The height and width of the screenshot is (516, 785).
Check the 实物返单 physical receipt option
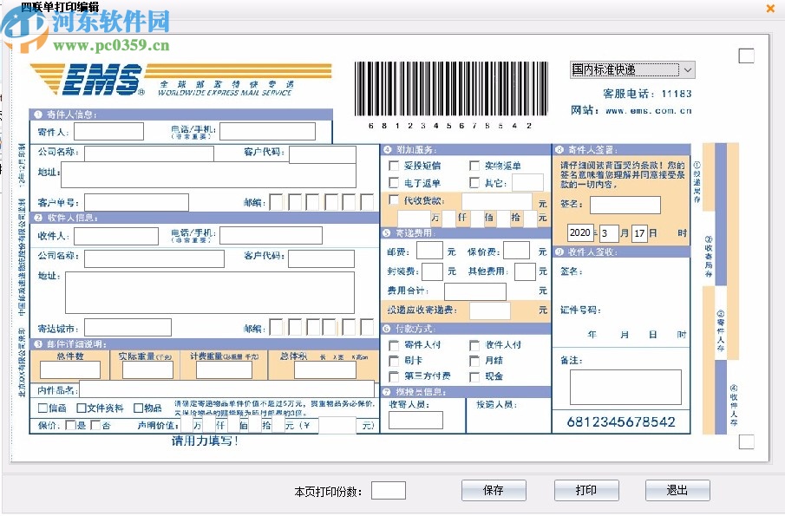coord(474,166)
